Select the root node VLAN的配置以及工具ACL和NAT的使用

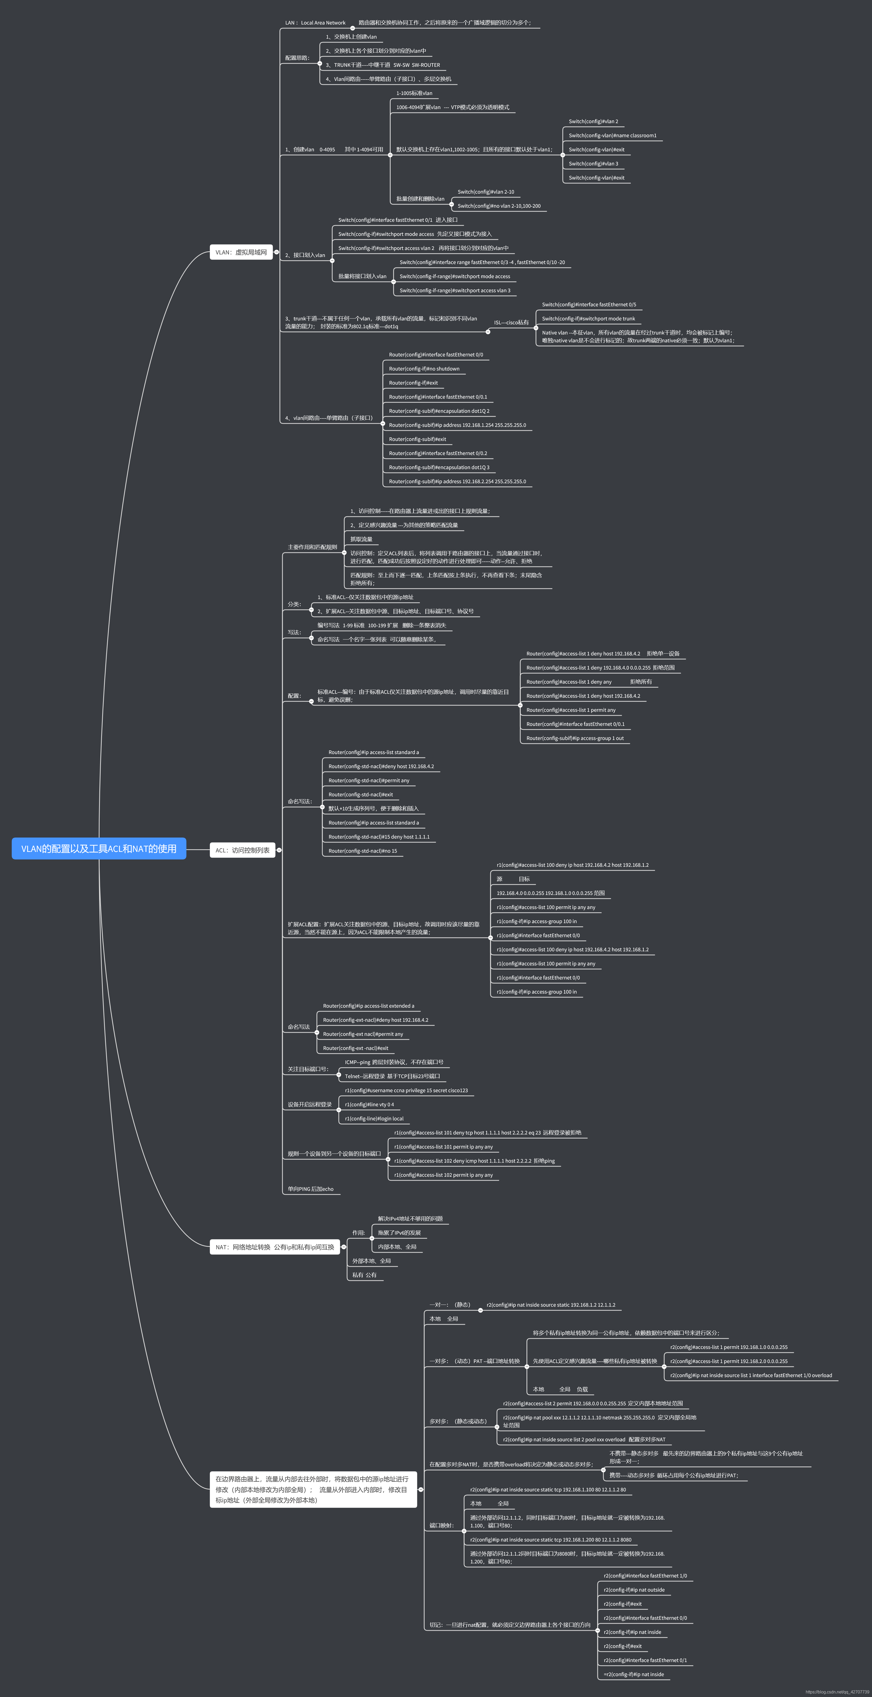tap(99, 848)
